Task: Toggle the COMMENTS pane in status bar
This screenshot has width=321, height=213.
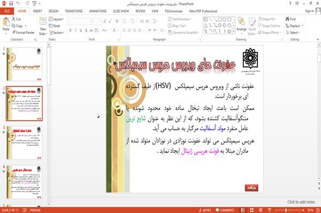Action: (225, 210)
